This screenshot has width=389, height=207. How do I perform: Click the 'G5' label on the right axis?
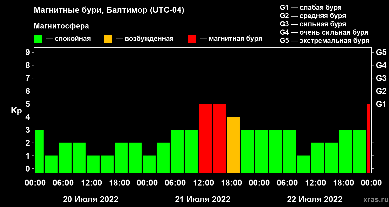tap(381, 52)
